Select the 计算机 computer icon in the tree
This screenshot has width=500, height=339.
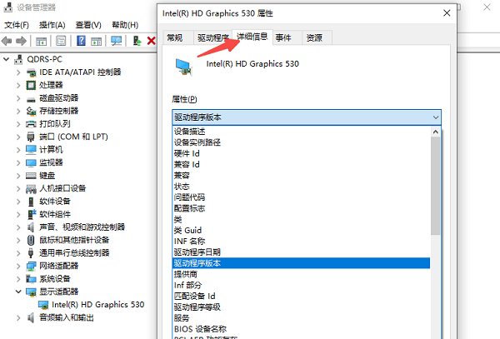31,149
